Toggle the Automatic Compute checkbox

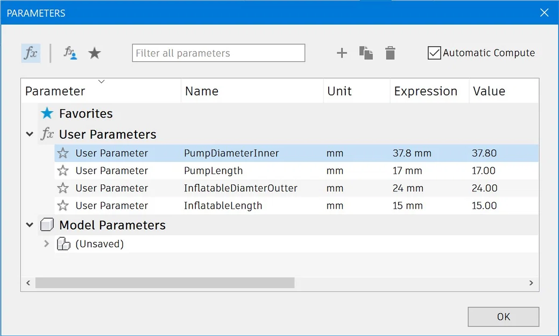coord(434,53)
